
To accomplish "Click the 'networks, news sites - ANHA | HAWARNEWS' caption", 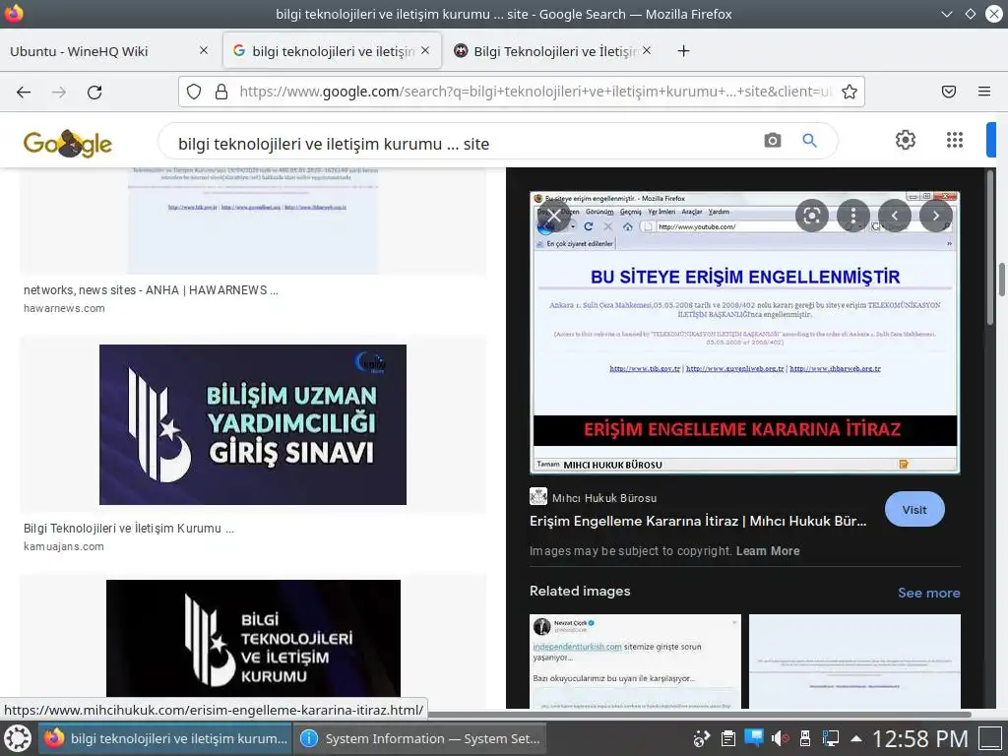I will pos(151,290).
